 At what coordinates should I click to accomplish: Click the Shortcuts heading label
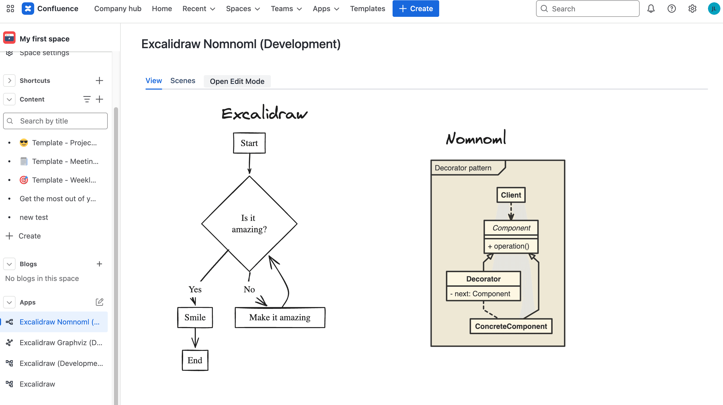point(35,81)
